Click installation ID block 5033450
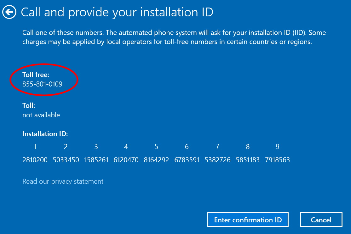Viewport: 351px width, 234px height. tap(66, 160)
